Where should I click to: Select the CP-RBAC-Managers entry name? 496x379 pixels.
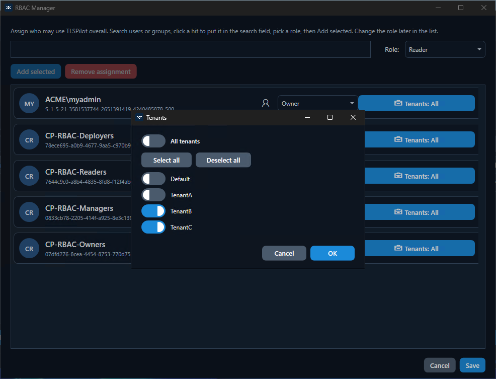(x=79, y=208)
